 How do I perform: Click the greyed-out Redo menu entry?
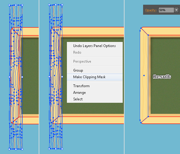click(x=95, y=52)
